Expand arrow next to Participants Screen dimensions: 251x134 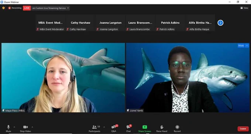pos(104,127)
